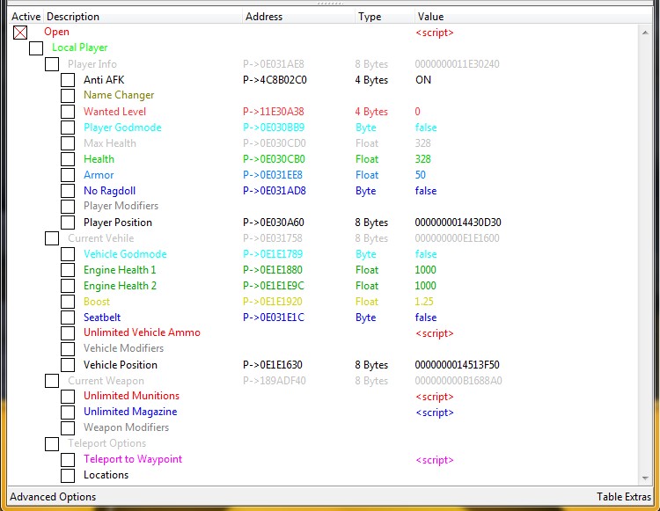The width and height of the screenshot is (660, 511).
Task: Select the Unlimited Vehicle Ammo entry
Action: (x=142, y=332)
